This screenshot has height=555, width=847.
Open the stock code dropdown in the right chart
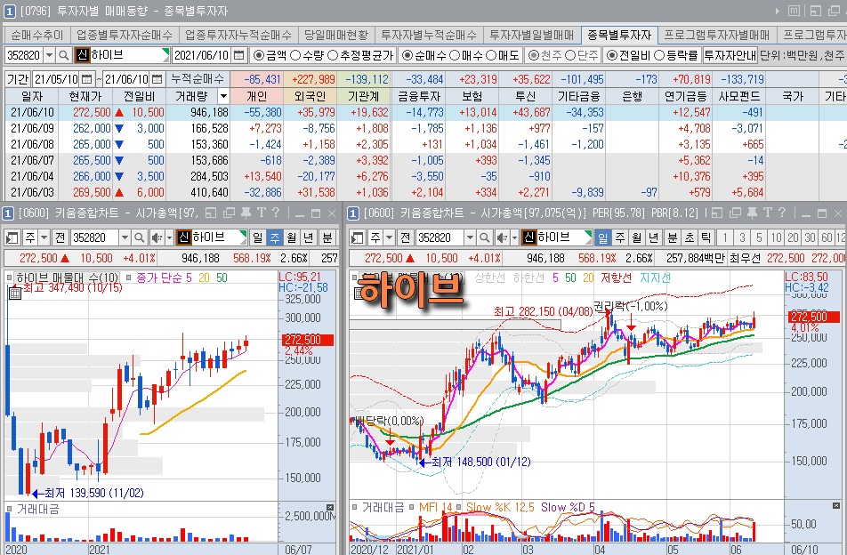[470, 237]
